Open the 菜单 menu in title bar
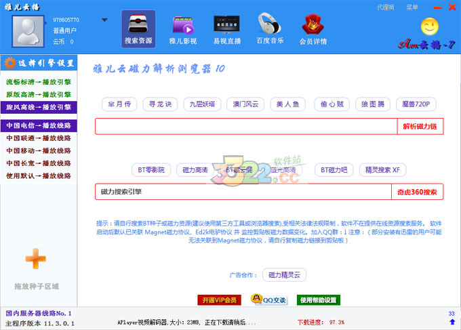This screenshot has height=330, width=461. (412, 7)
